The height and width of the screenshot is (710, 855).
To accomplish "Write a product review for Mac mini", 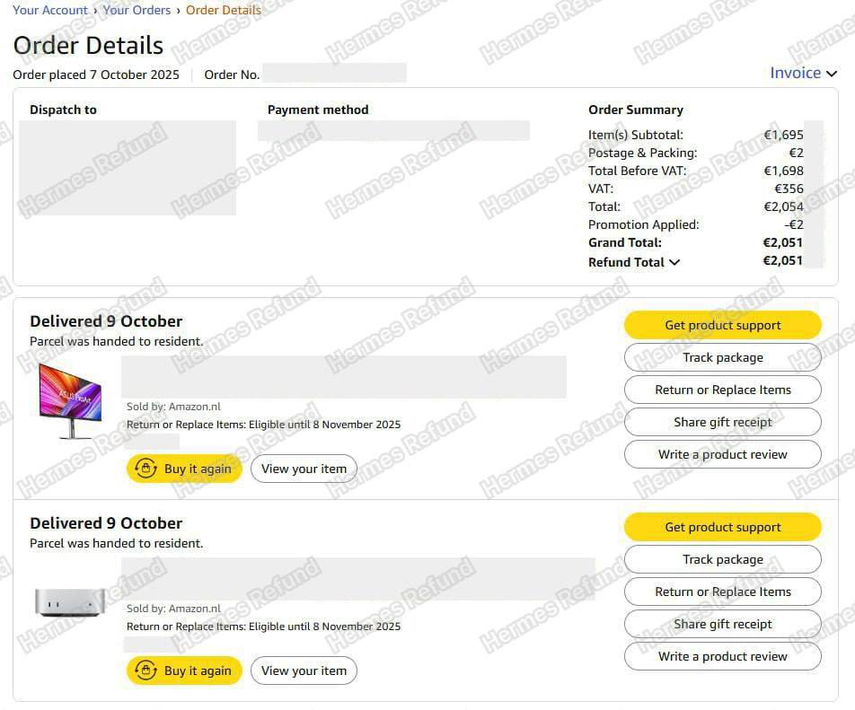I will (722, 656).
